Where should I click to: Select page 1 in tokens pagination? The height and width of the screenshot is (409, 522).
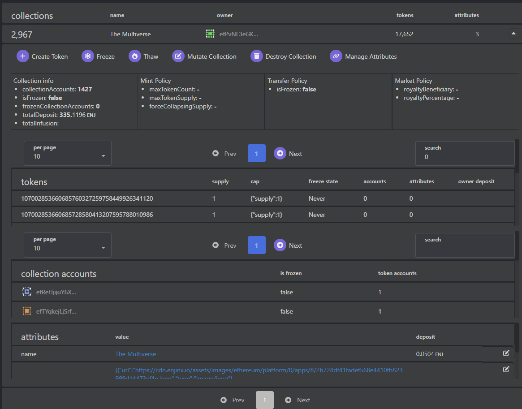[x=257, y=153]
